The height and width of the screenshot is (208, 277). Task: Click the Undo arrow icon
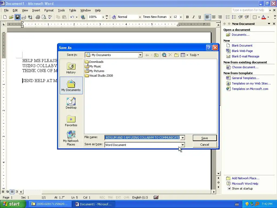tap(72, 17)
